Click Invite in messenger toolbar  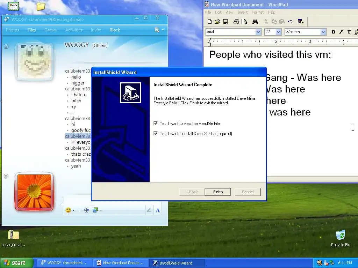[96, 30]
